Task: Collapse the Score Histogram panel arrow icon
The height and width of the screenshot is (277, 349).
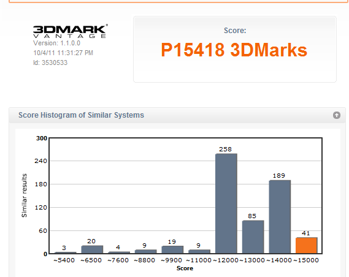Action: coord(337,115)
